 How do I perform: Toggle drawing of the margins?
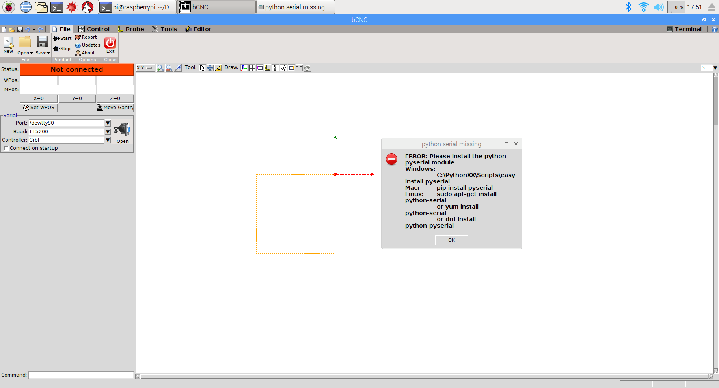(x=260, y=68)
